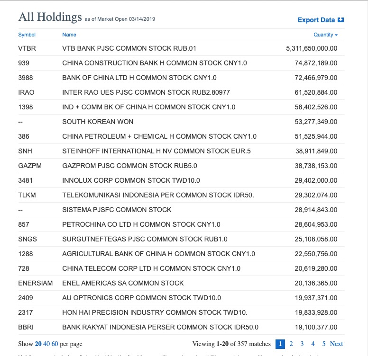Open page 5 of holdings
The height and width of the screenshot is (356, 368).
pos(324,344)
